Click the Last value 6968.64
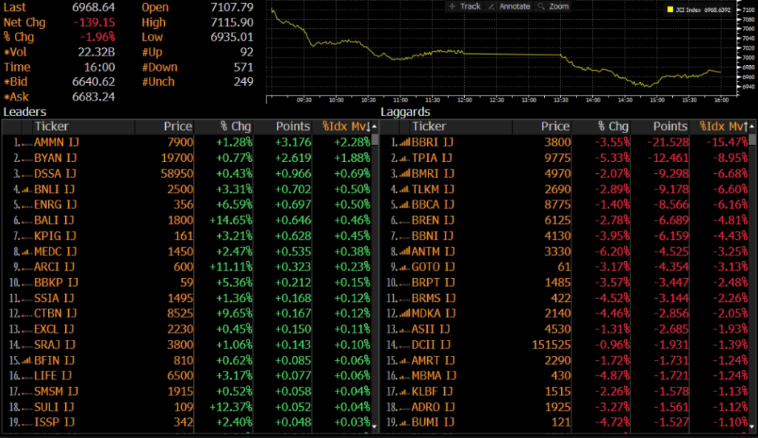This screenshot has width=758, height=438. pos(93,7)
